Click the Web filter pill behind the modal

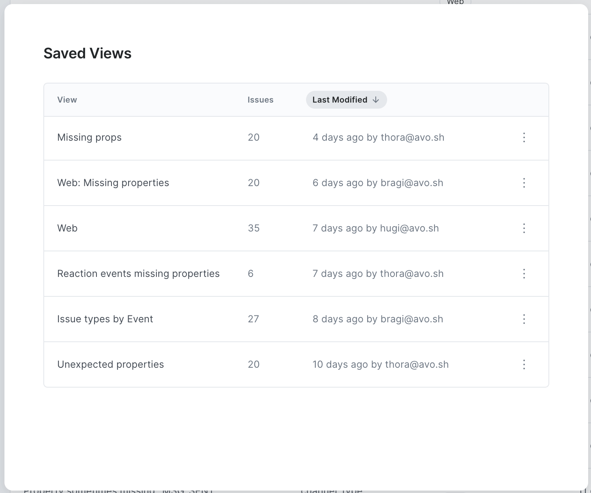tap(455, 3)
